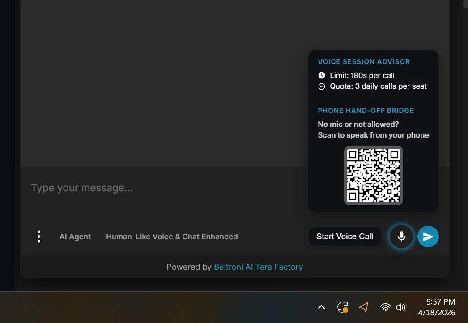Click the Voice Session Advisor heading
This screenshot has height=323, width=468.
(x=364, y=62)
